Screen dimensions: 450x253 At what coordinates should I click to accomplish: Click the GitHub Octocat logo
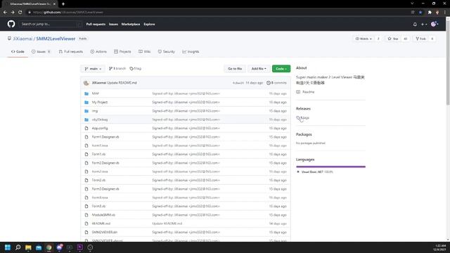11,24
